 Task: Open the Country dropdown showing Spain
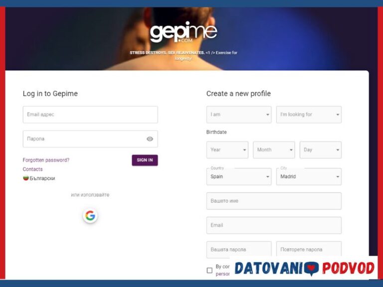click(239, 176)
